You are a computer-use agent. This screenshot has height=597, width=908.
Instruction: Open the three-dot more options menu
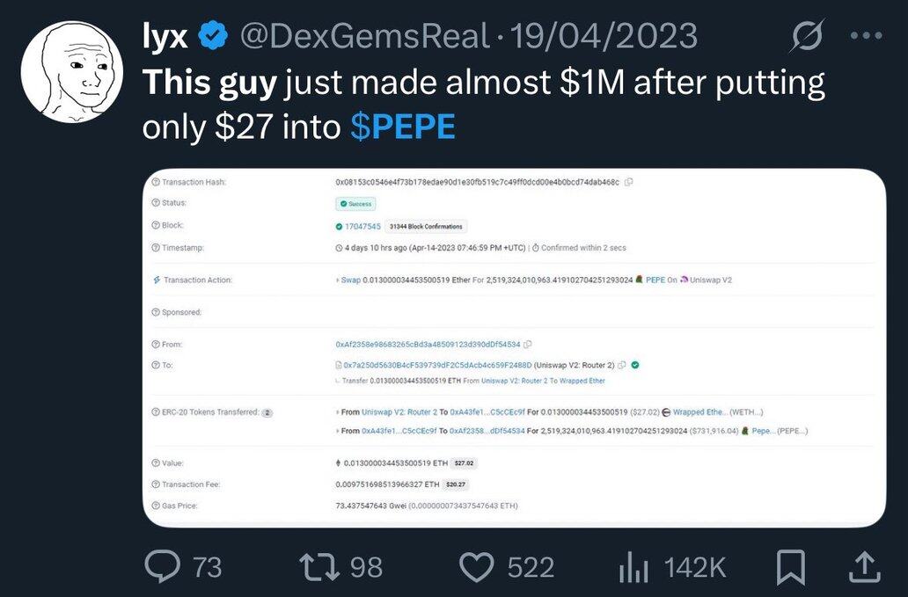click(x=866, y=37)
